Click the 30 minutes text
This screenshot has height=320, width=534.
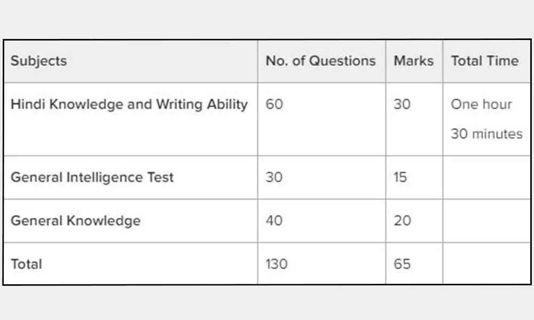pos(486,133)
